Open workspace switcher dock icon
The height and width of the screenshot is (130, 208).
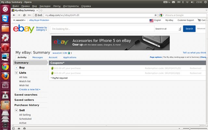[x=5, y=86]
